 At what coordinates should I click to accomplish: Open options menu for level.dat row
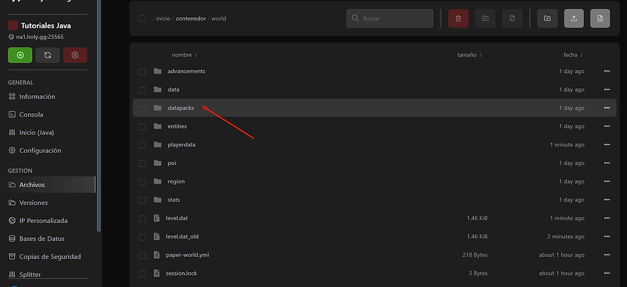tap(607, 218)
